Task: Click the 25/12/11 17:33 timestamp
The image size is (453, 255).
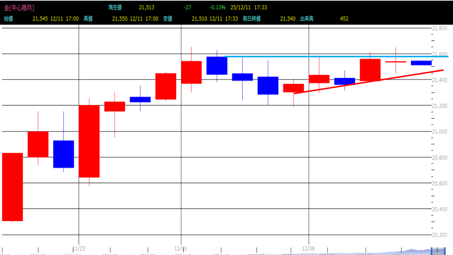Action: (248, 7)
